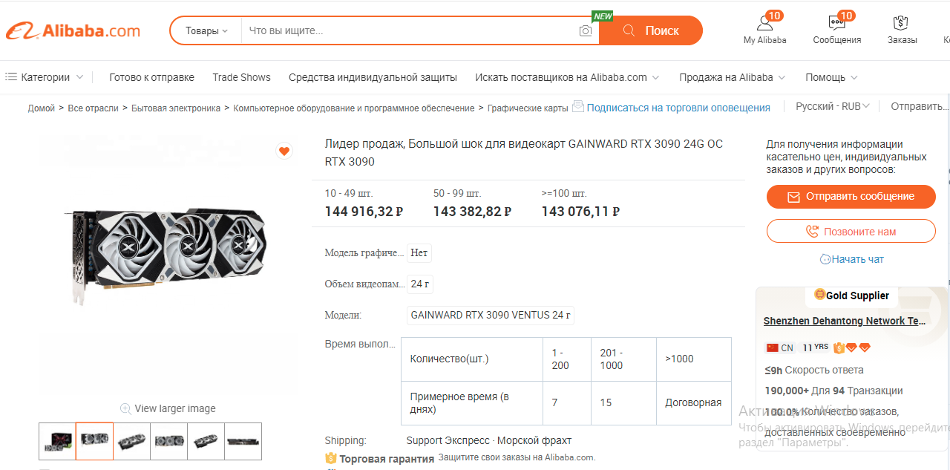
Task: Select the GAINWARD RTX 3090 VENTUS 24 г model
Action: (491, 315)
